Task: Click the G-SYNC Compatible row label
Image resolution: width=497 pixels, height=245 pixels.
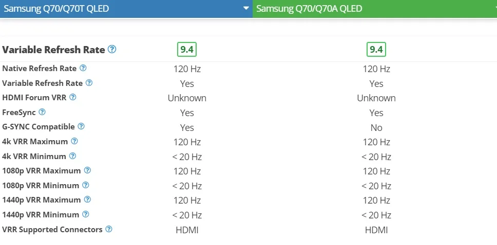Action: tap(39, 127)
